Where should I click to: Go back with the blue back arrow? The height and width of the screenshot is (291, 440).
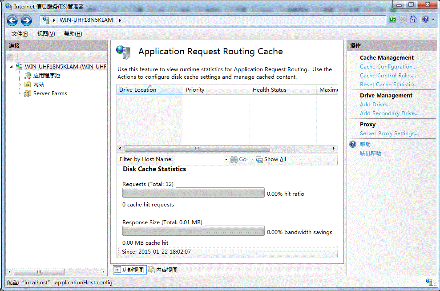coord(12,20)
